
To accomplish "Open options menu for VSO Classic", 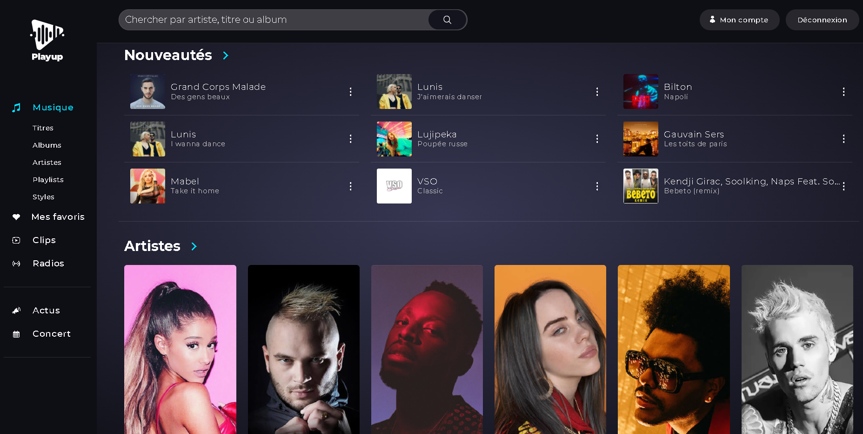I will pyautogui.click(x=597, y=186).
